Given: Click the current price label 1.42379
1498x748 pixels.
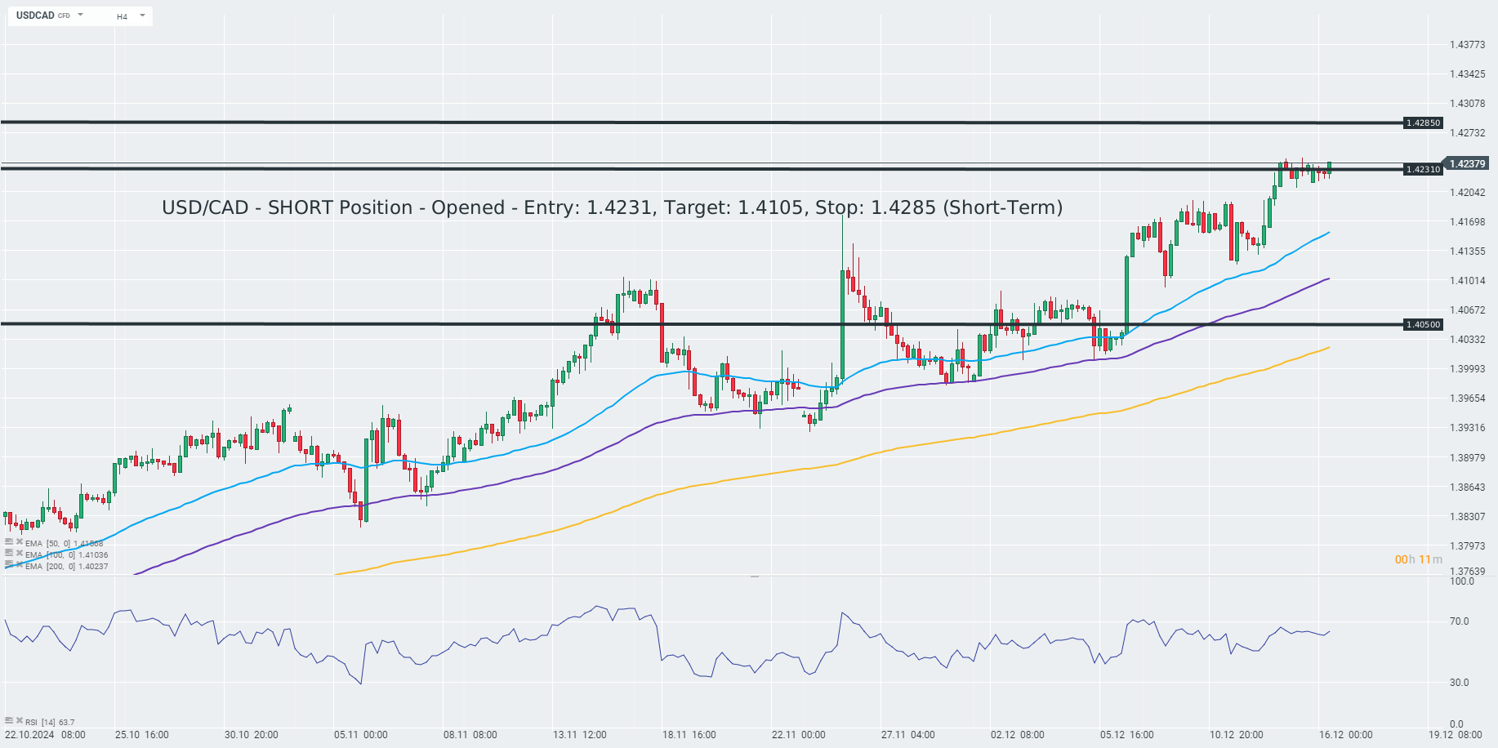Looking at the screenshot, I should [1467, 164].
